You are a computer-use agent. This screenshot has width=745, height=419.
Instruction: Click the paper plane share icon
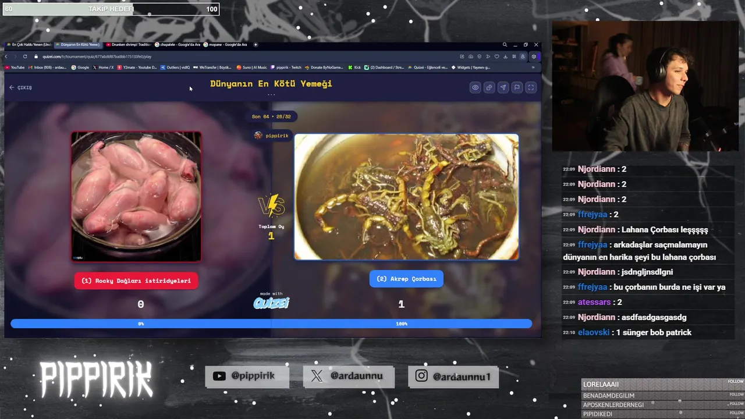(503, 87)
